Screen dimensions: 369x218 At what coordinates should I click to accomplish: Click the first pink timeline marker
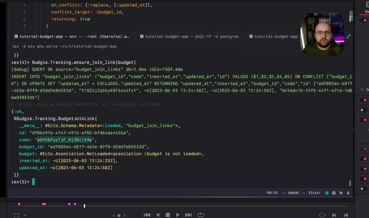19,204
